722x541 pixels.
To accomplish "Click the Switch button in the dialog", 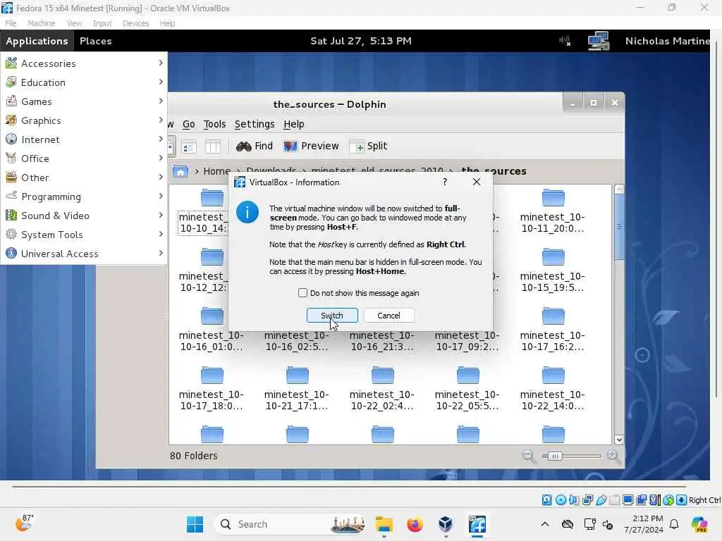I will 332,316.
